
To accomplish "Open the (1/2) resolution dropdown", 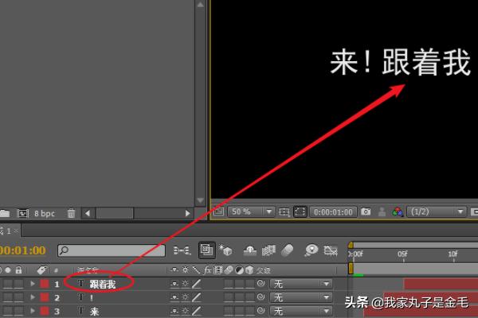I will point(437,211).
